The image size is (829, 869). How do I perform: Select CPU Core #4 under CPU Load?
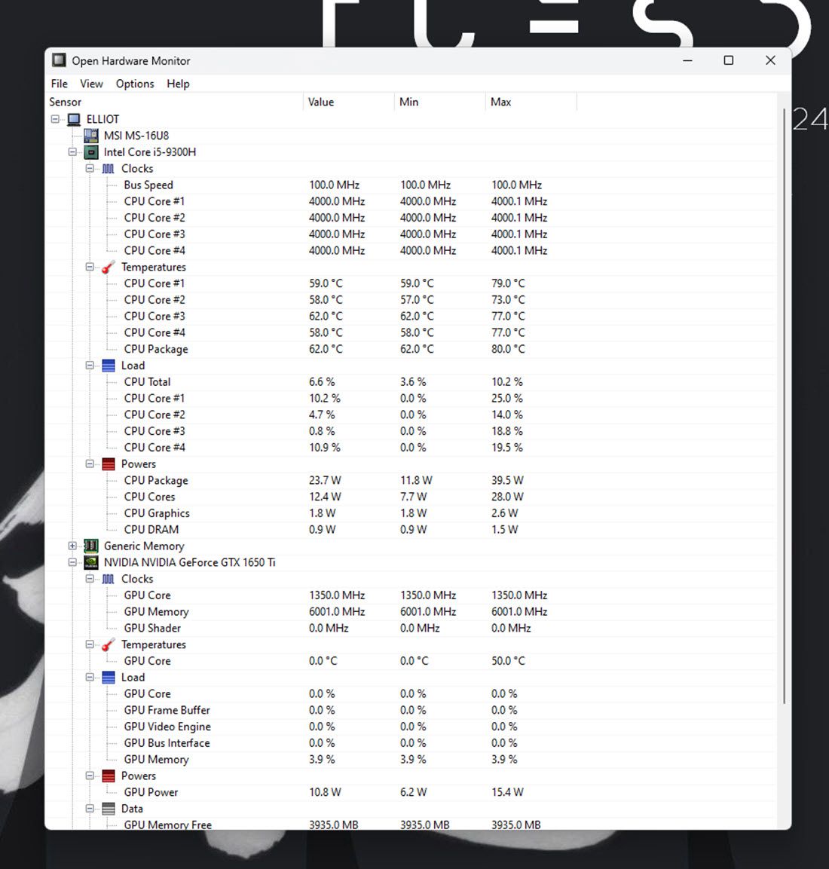click(410, 448)
